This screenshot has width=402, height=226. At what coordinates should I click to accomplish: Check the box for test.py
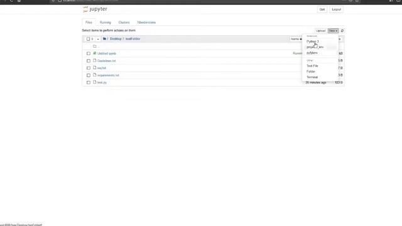tap(89, 82)
